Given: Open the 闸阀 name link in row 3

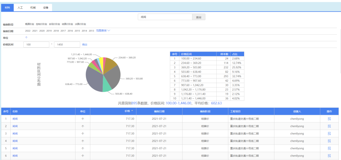Looking at the screenshot, I should click(x=15, y=134).
